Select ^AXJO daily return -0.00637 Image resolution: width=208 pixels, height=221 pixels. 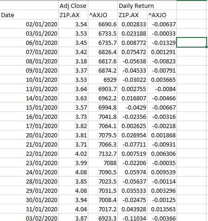162,24
